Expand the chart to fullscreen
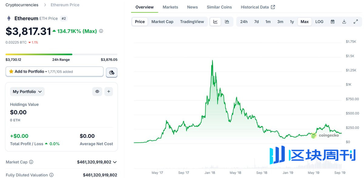364x178 pixels. tap(356, 21)
